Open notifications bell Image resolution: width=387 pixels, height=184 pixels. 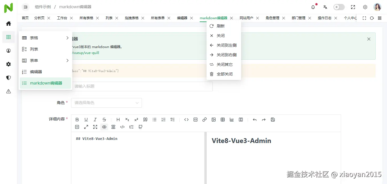tap(313, 7)
